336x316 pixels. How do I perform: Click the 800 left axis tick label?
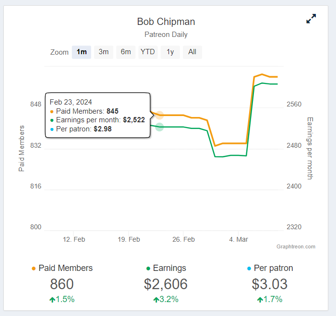click(x=36, y=227)
